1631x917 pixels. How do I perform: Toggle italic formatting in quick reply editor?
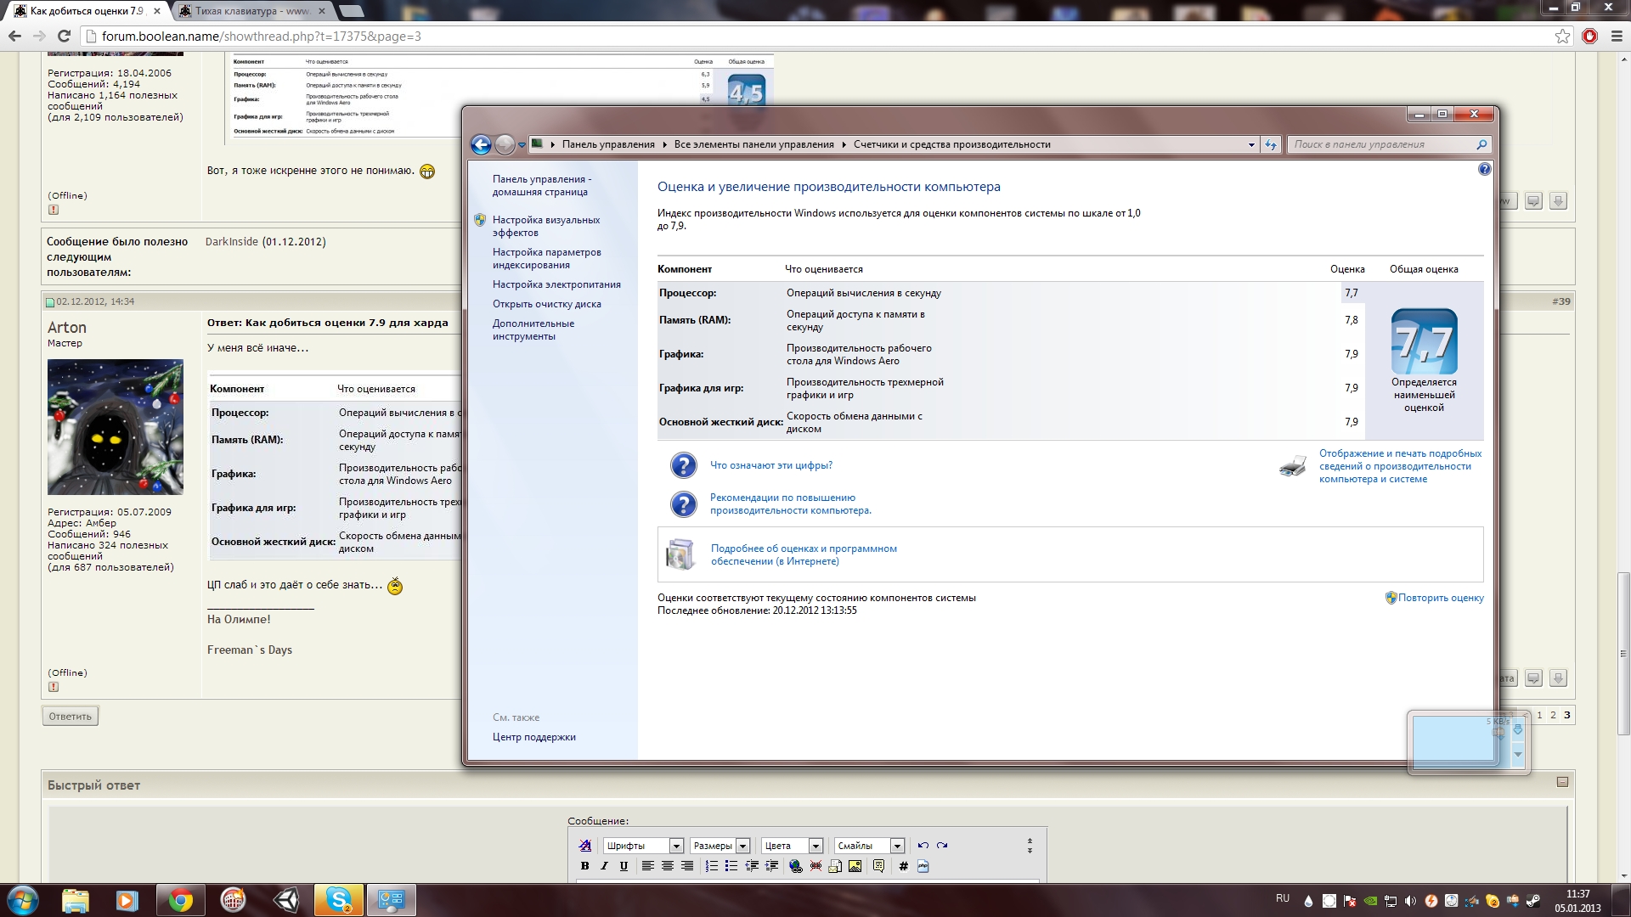(604, 866)
